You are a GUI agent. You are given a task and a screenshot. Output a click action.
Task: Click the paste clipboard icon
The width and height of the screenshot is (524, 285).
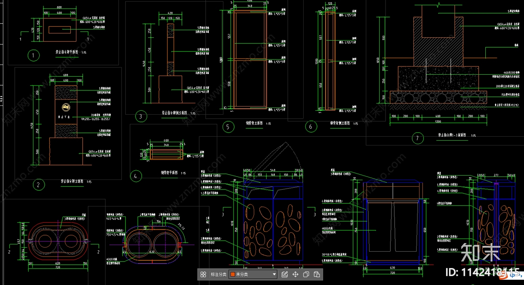(x=317, y=275)
